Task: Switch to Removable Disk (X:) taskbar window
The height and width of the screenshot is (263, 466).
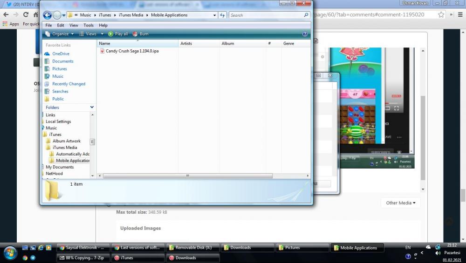Action: click(x=192, y=248)
